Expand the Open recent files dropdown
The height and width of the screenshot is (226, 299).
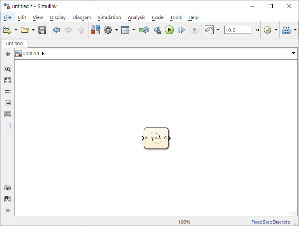33,30
